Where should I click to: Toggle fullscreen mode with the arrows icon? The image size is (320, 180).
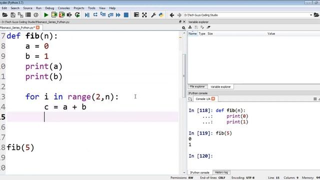click(144, 15)
